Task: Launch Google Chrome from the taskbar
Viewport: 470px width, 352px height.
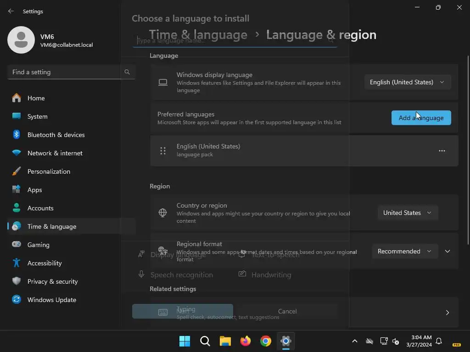Action: tap(266, 341)
